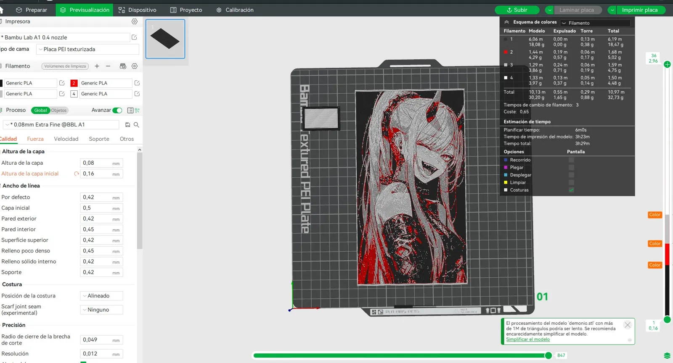
Task: Click the Subir button
Action: click(517, 10)
